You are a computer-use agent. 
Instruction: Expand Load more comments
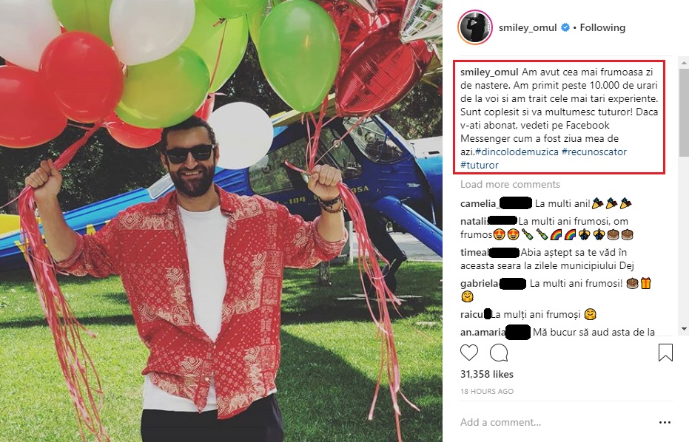[x=510, y=184]
